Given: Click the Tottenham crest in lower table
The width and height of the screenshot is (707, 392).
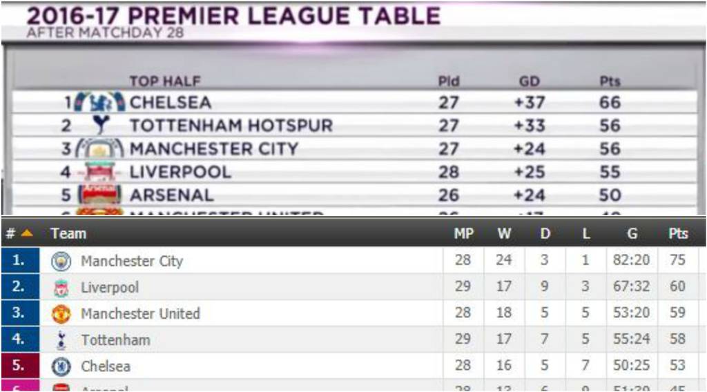Looking at the screenshot, I should tap(61, 340).
